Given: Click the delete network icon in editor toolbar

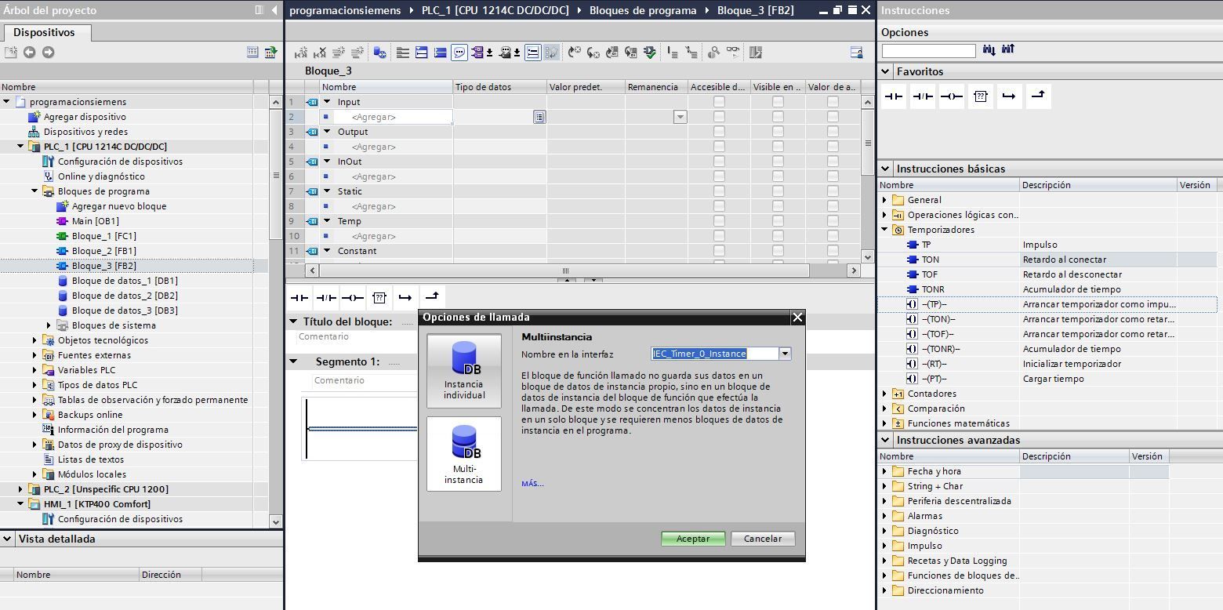Looking at the screenshot, I should pyautogui.click(x=320, y=53).
